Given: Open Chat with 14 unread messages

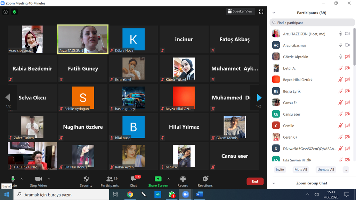Looking at the screenshot, I should coord(133,179).
